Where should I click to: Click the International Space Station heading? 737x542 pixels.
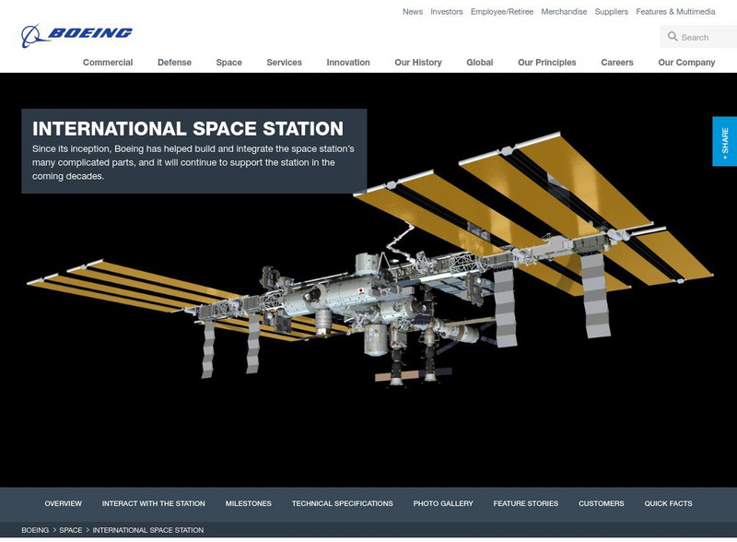(188, 128)
